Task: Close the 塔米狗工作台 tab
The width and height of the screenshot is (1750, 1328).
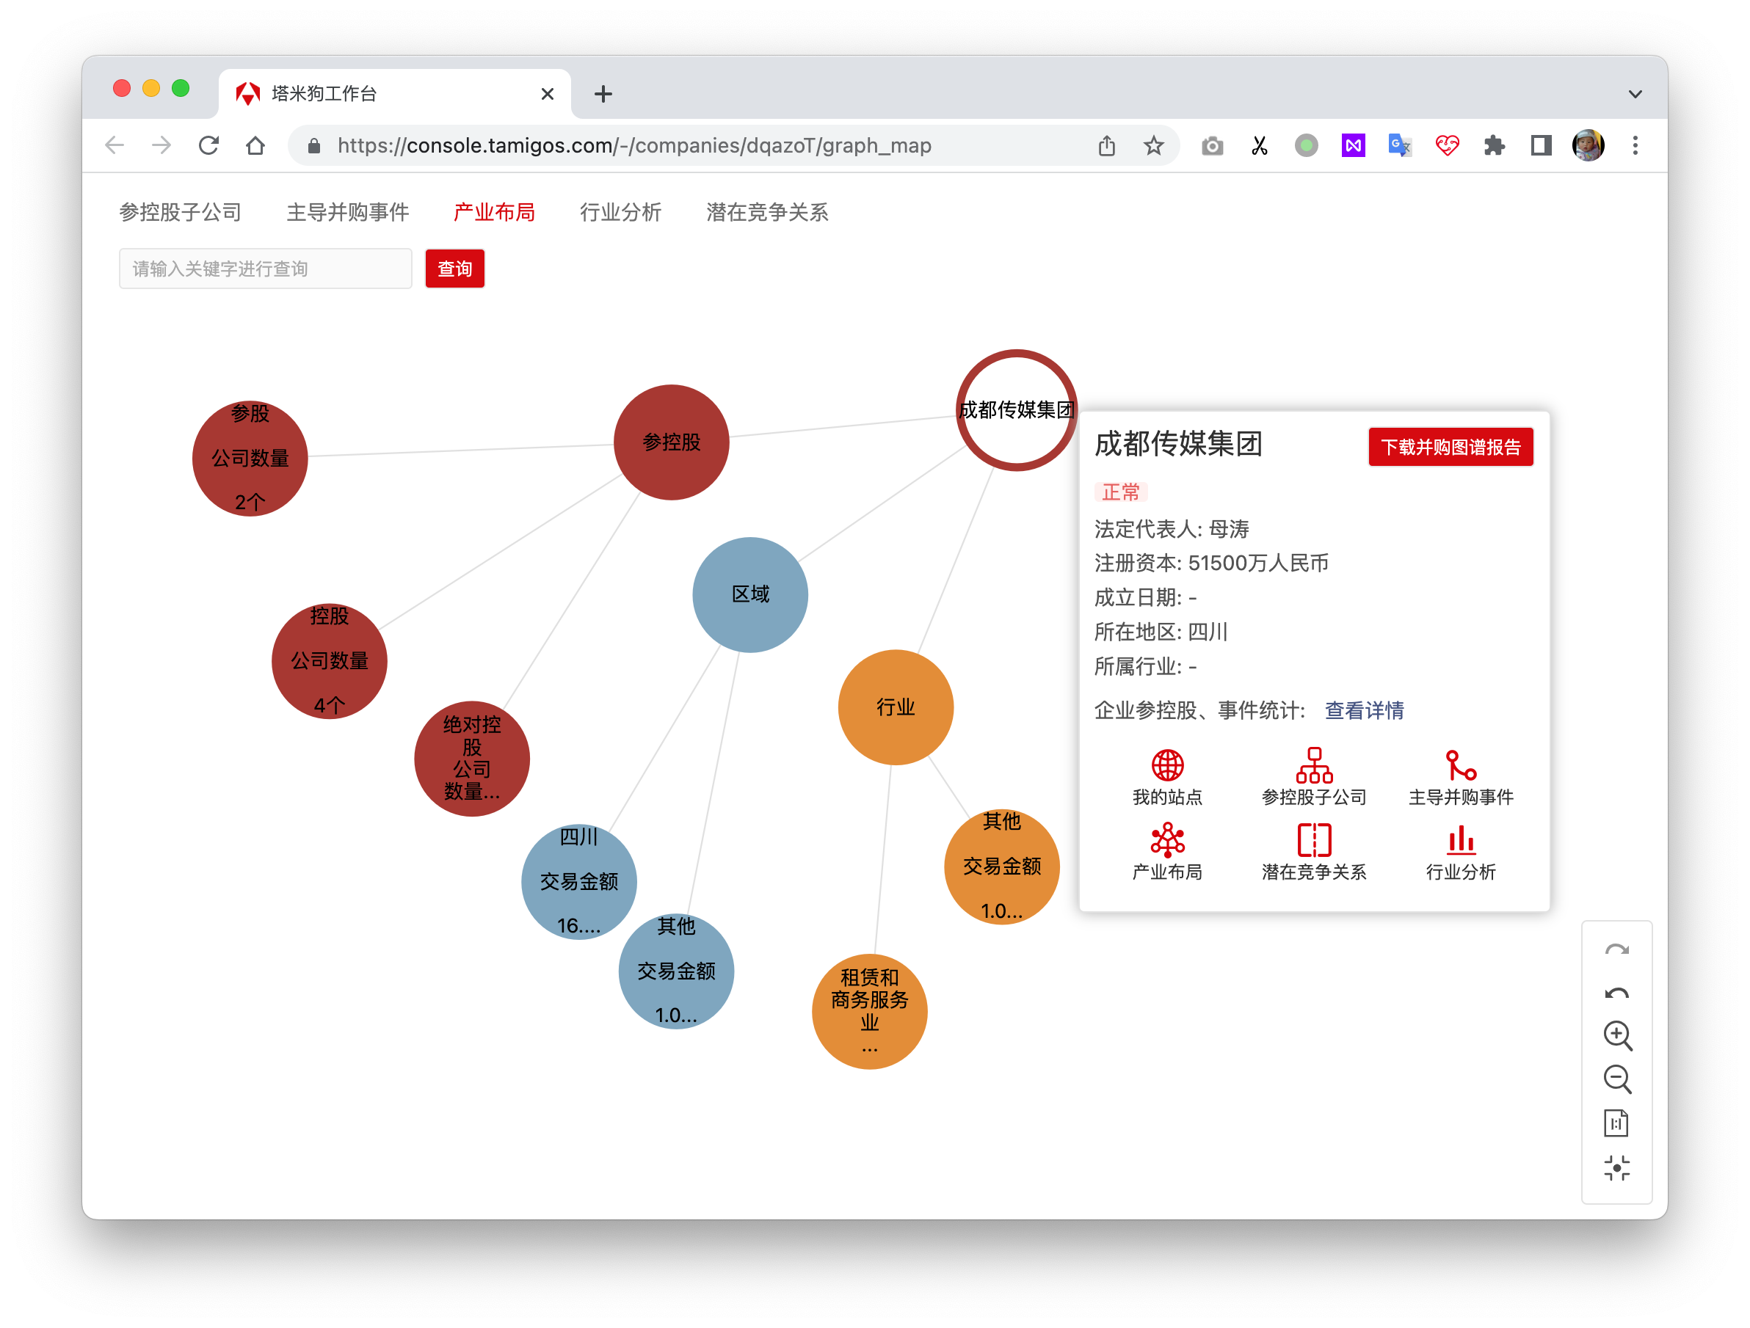Action: click(x=547, y=94)
